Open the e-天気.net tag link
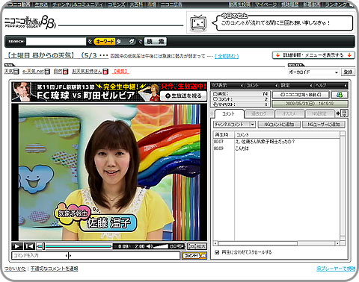359x282 pixels. point(33,72)
